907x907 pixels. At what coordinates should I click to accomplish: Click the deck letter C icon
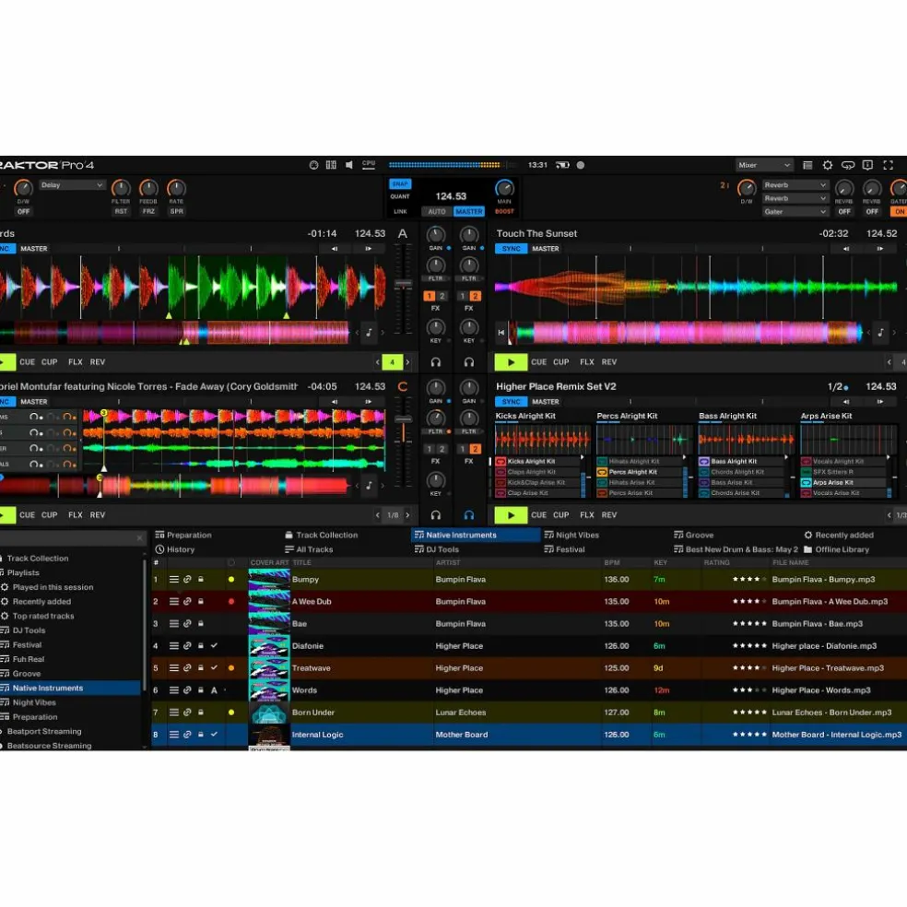click(x=403, y=386)
